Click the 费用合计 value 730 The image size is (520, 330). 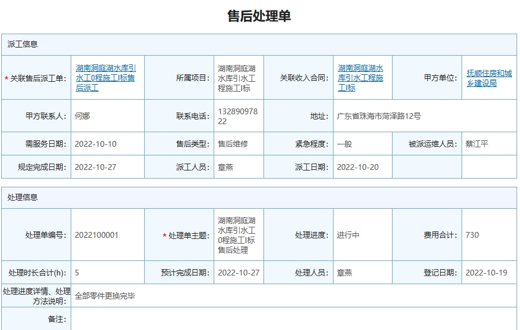[x=472, y=235]
